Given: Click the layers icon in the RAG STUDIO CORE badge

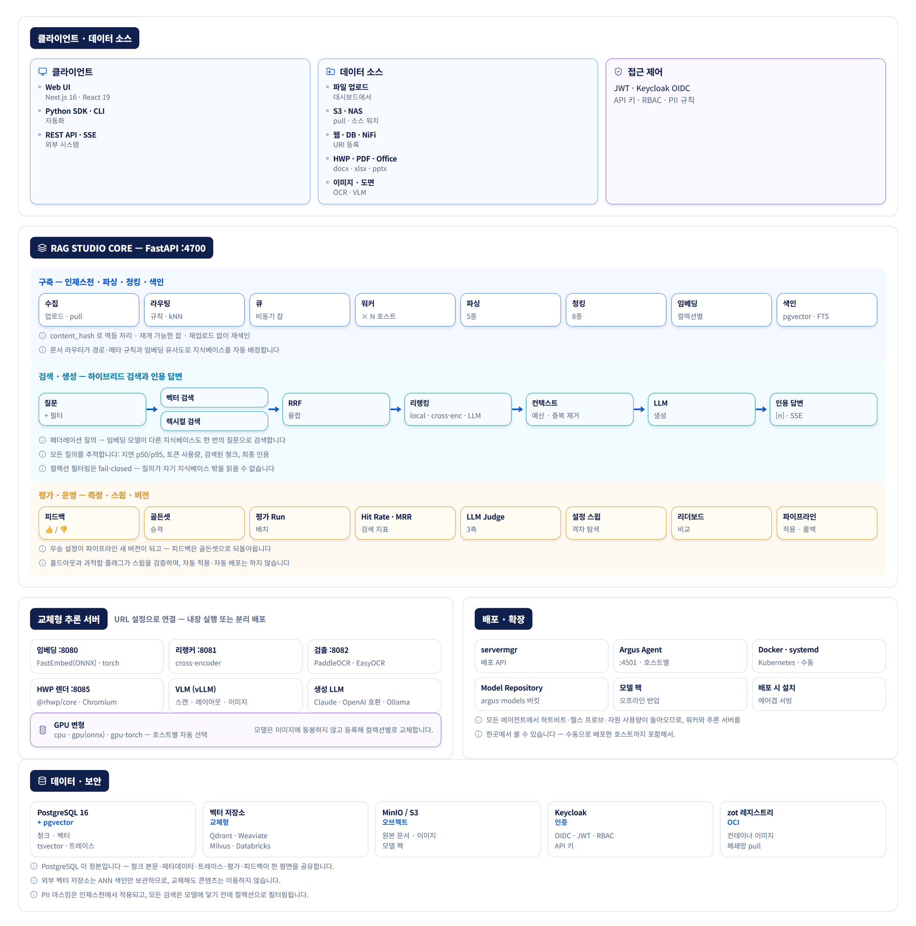Looking at the screenshot, I should click(42, 248).
